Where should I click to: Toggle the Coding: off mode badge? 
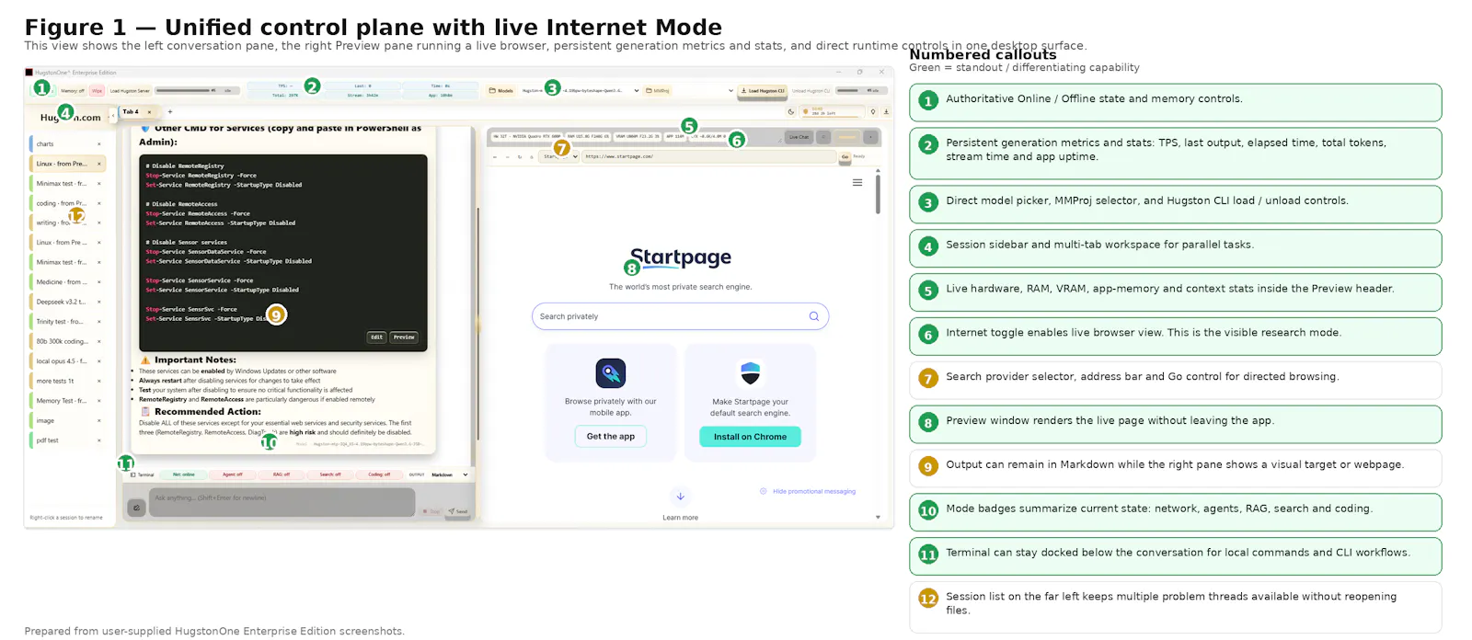click(379, 474)
